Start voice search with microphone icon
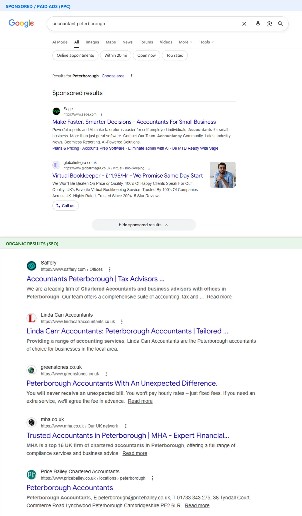The height and width of the screenshot is (516, 302). [258, 24]
